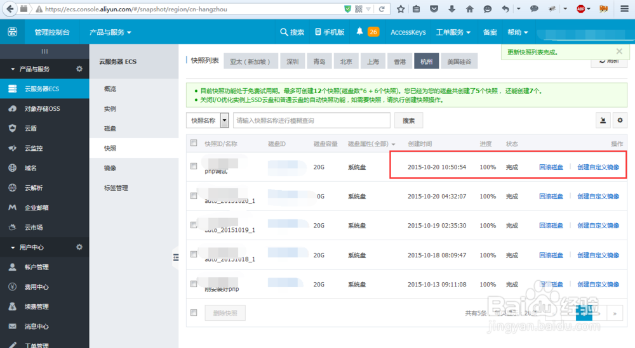Open the browser hamburger menu
Viewport: 635px width, 348px height.
pos(624,9)
